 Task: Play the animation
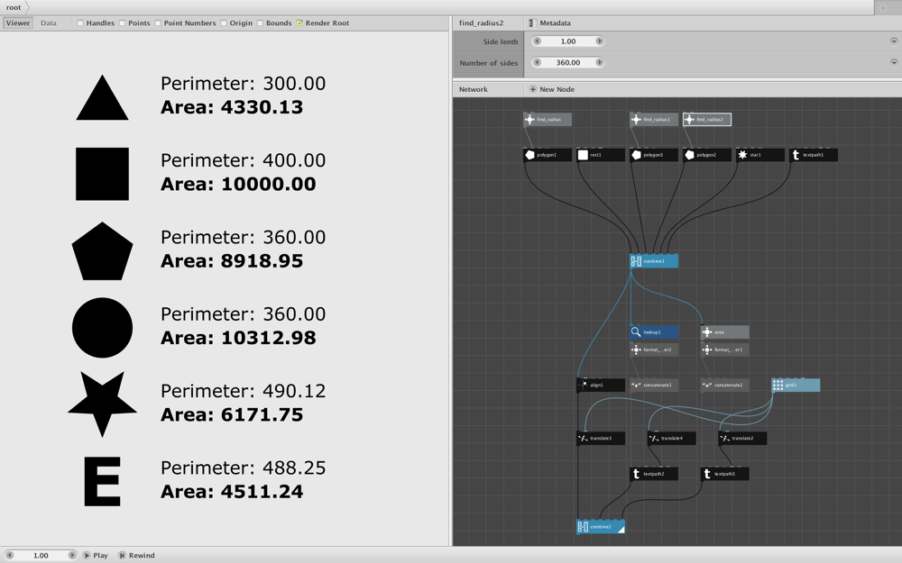(96, 556)
